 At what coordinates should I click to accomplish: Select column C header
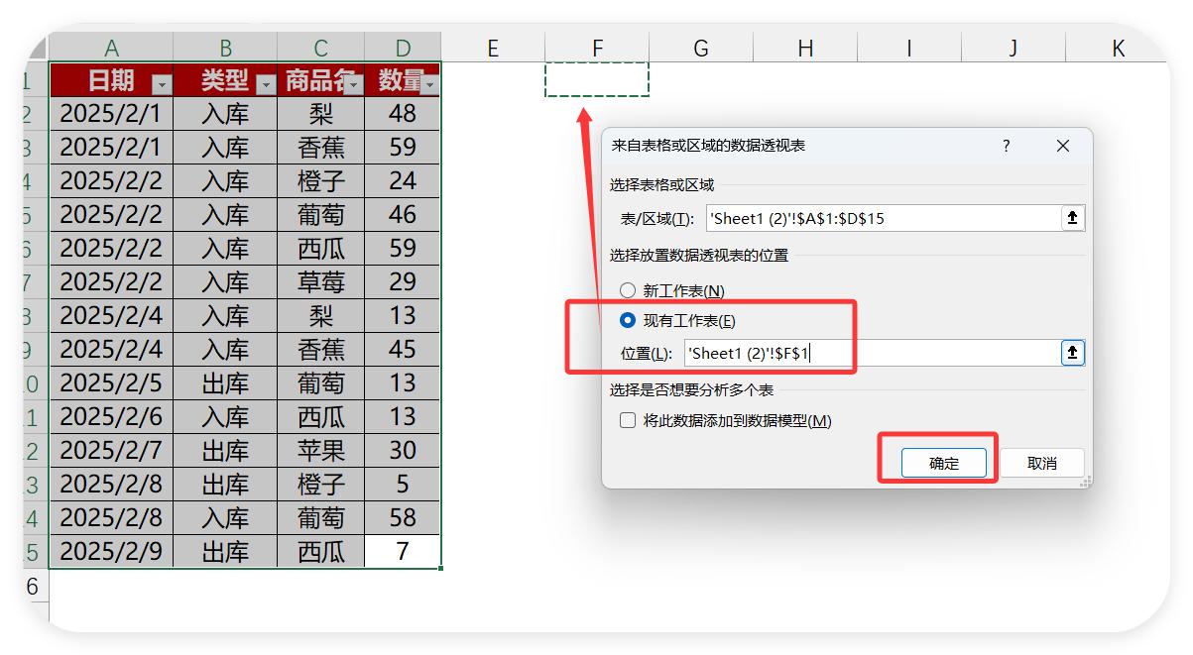pos(321,48)
